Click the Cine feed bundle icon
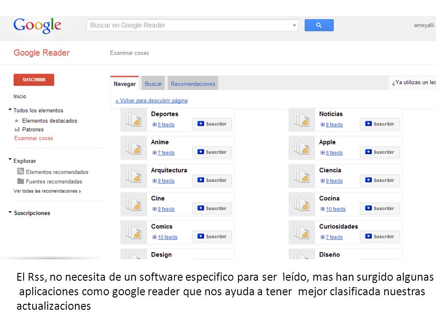This screenshot has height=327, width=436. pos(134,204)
